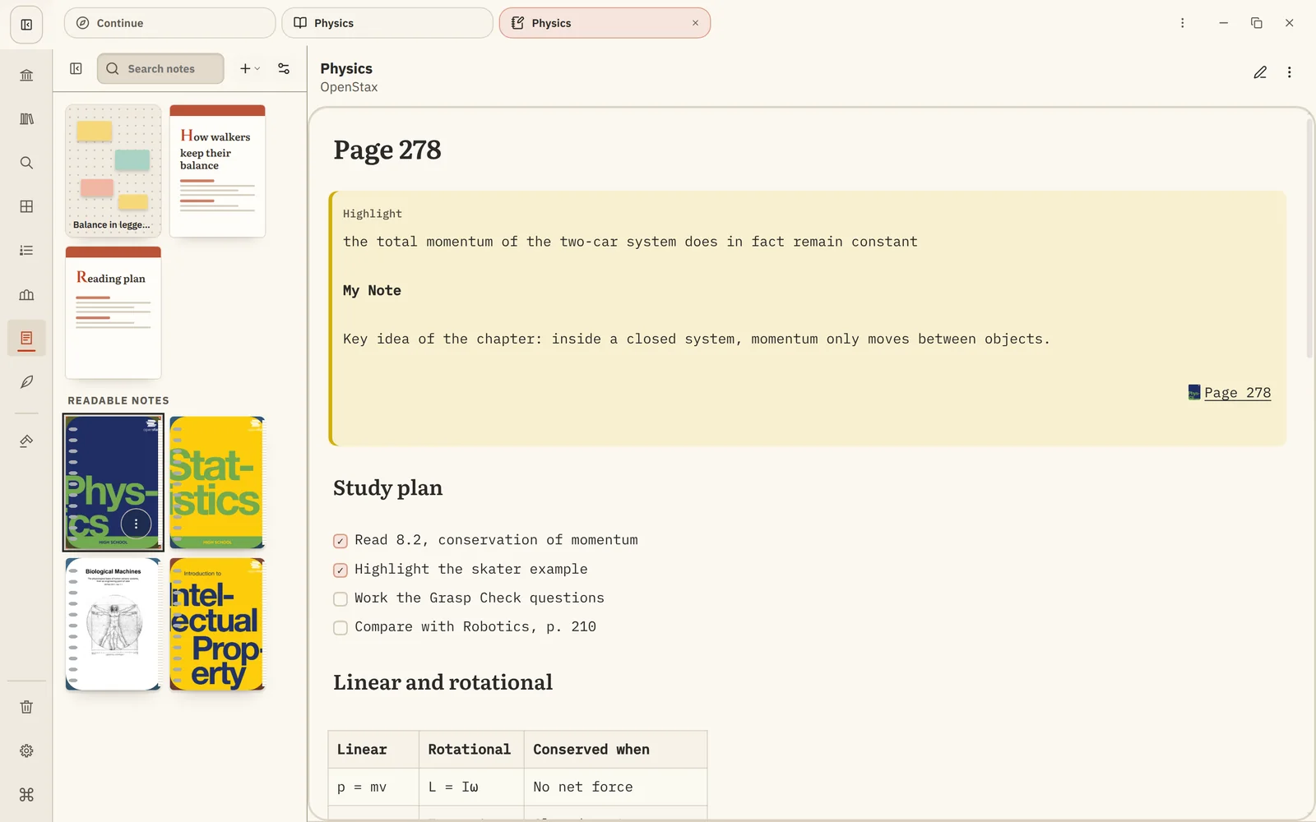Open the bookshelf icon in sidebar
The height and width of the screenshot is (822, 1316).
[x=26, y=119]
